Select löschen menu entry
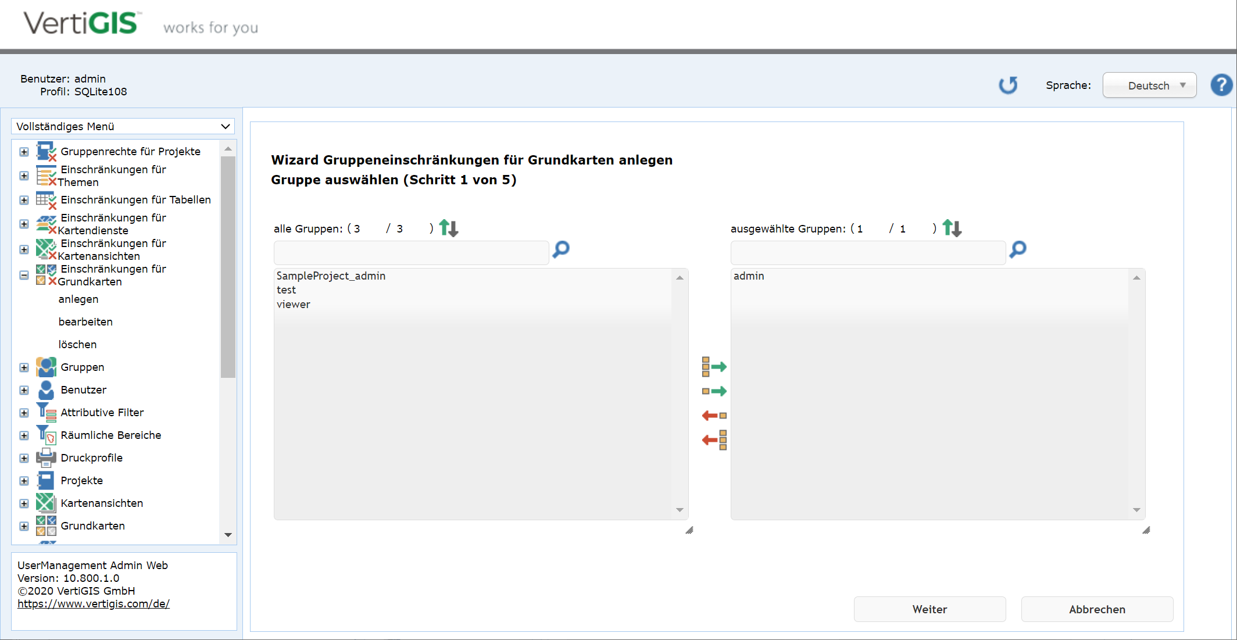The image size is (1237, 640). tap(77, 345)
